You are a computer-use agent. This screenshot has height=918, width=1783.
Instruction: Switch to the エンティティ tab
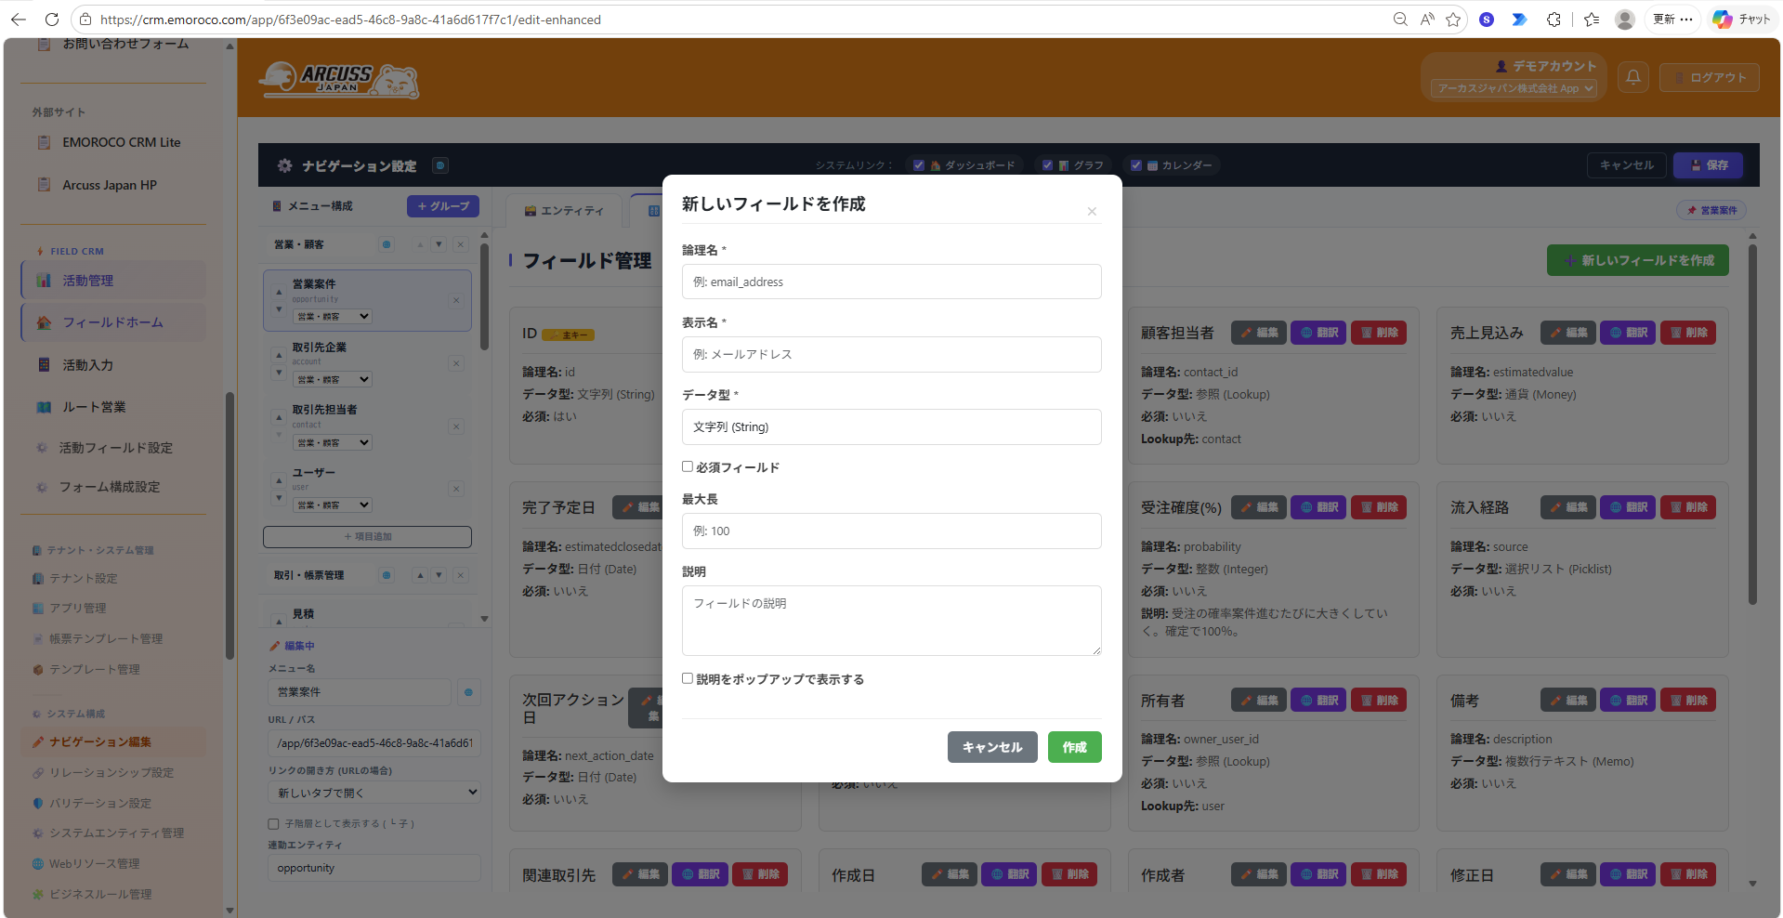564,211
